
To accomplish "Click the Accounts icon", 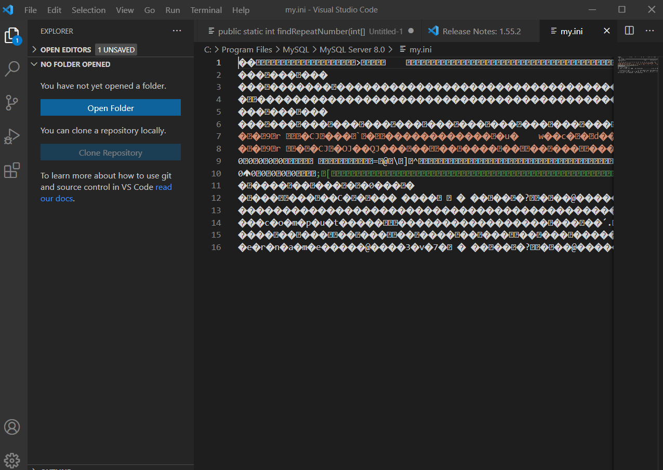I will point(12,427).
